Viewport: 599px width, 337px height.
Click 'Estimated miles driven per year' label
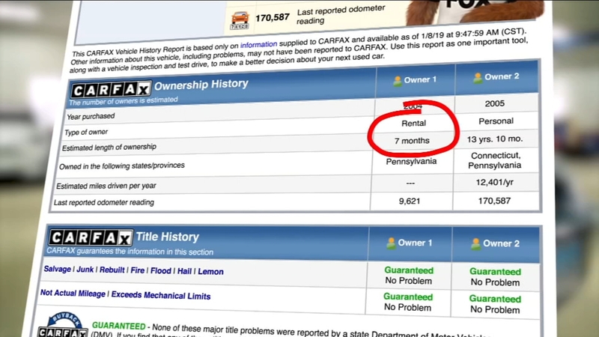pos(106,186)
